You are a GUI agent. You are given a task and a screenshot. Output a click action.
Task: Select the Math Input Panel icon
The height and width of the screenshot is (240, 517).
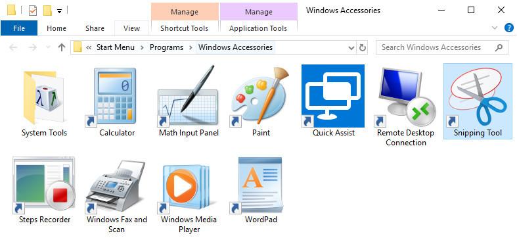click(187, 96)
